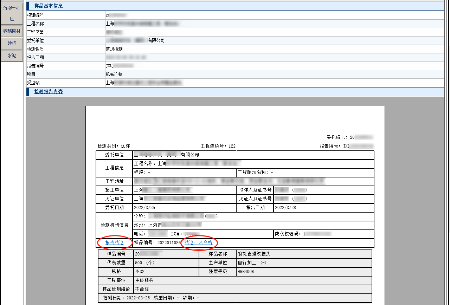Click the 报建编号 row label
This screenshot has height=305, width=450.
pos(36,15)
